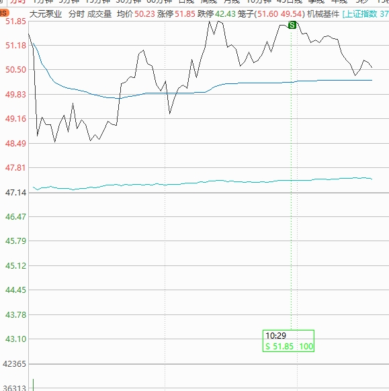Switch to the 日线 daily chart tab
Image resolution: width=389 pixels, height=391 pixels.
point(186,1)
